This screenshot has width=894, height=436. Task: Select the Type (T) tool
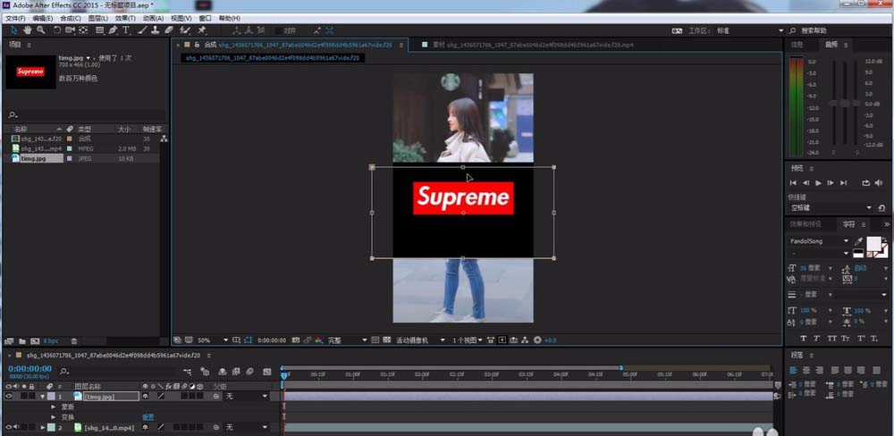[x=126, y=30]
